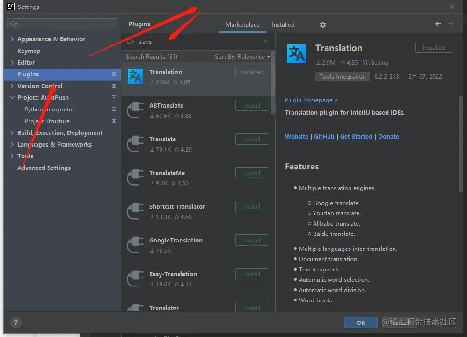Click the search magnifier in plugin search
Screen dimensions: 467x337
coord(130,41)
